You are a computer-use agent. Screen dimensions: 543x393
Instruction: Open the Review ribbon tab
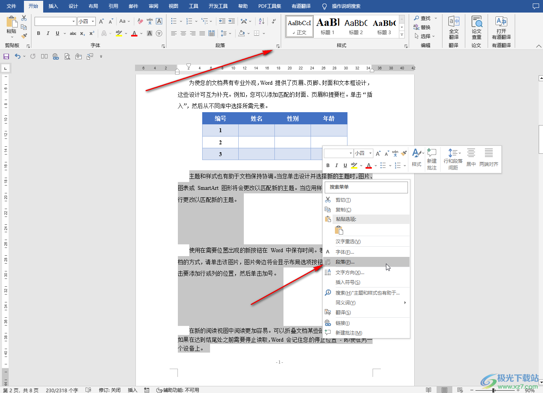tap(154, 6)
